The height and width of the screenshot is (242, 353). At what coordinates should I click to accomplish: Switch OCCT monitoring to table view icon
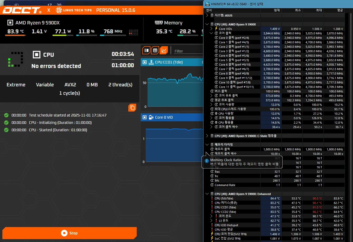[155, 50]
